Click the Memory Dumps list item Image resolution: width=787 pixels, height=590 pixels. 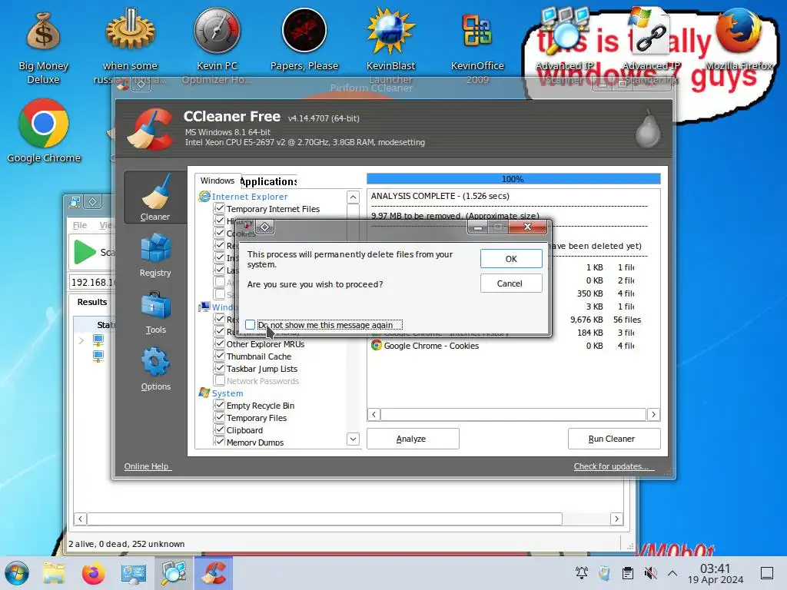point(254,442)
